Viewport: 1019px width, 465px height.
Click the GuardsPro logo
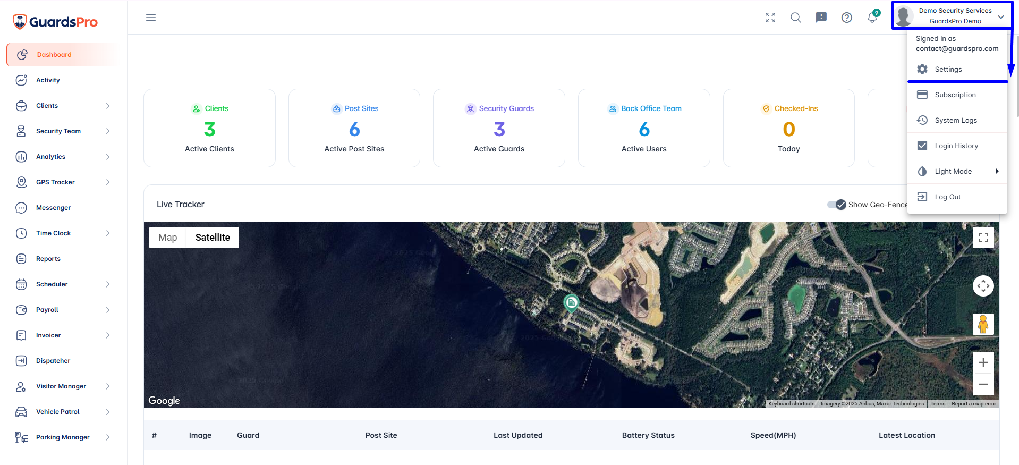55,22
